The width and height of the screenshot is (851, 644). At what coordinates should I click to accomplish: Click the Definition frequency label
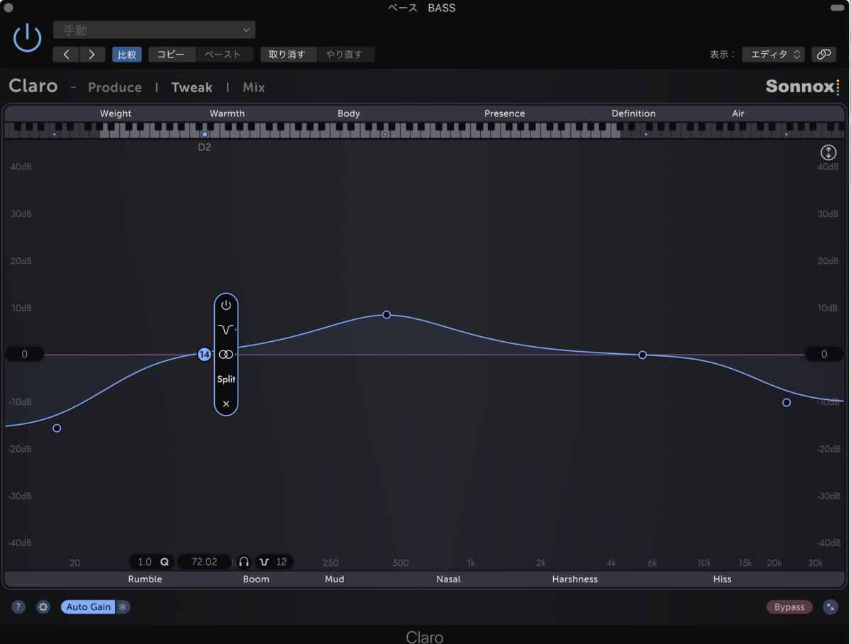pos(633,113)
